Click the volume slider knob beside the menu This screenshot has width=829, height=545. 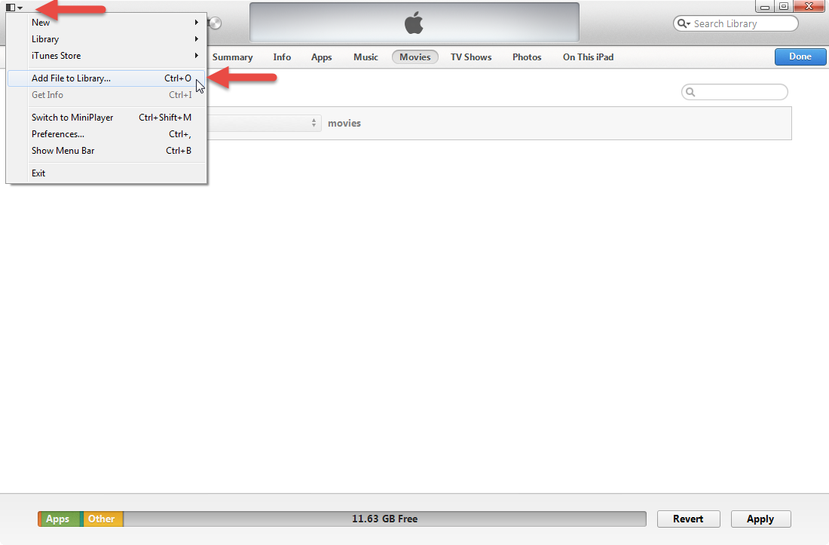[x=214, y=23]
